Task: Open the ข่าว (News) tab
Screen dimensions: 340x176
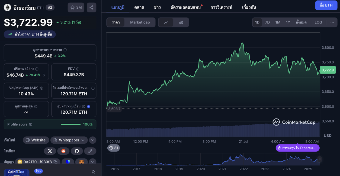Action: (157, 7)
